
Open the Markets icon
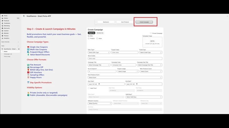2,33
